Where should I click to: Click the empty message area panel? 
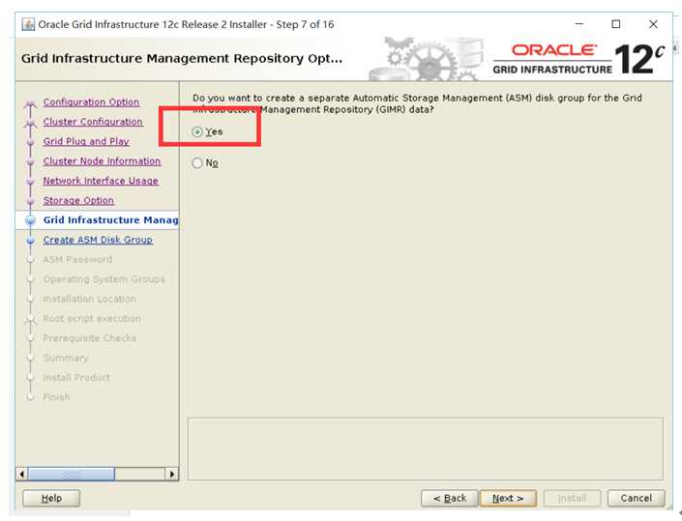point(426,449)
